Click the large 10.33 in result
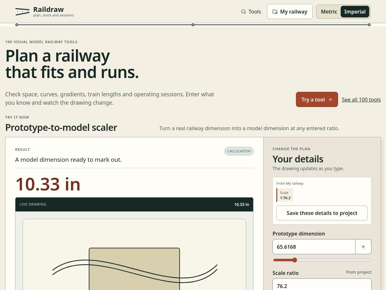Viewport: 386px width, 290px height. [x=48, y=184]
